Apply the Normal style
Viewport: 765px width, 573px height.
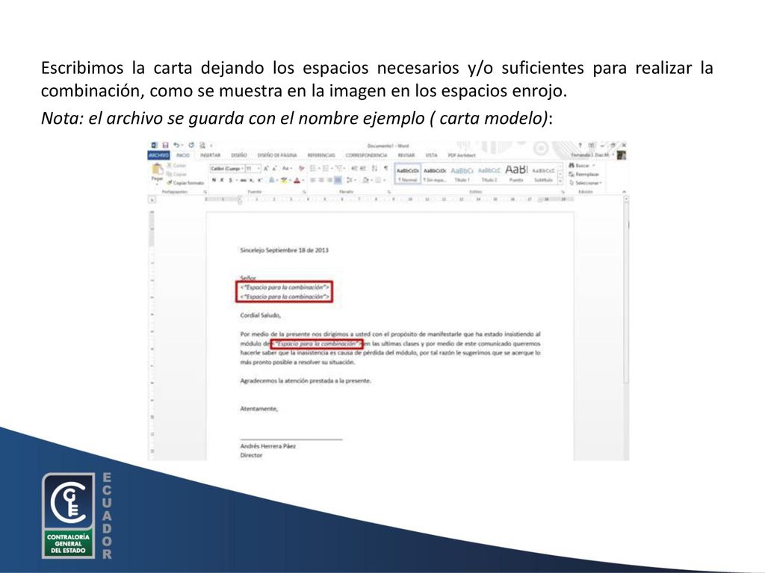[x=407, y=175]
